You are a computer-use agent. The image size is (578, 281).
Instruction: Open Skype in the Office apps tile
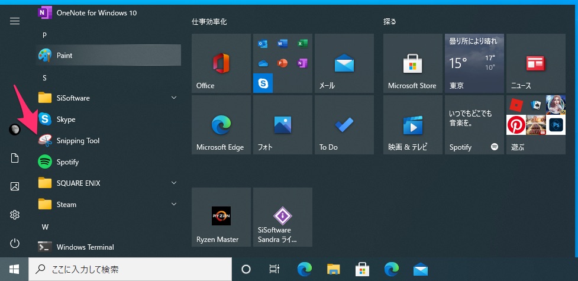263,83
